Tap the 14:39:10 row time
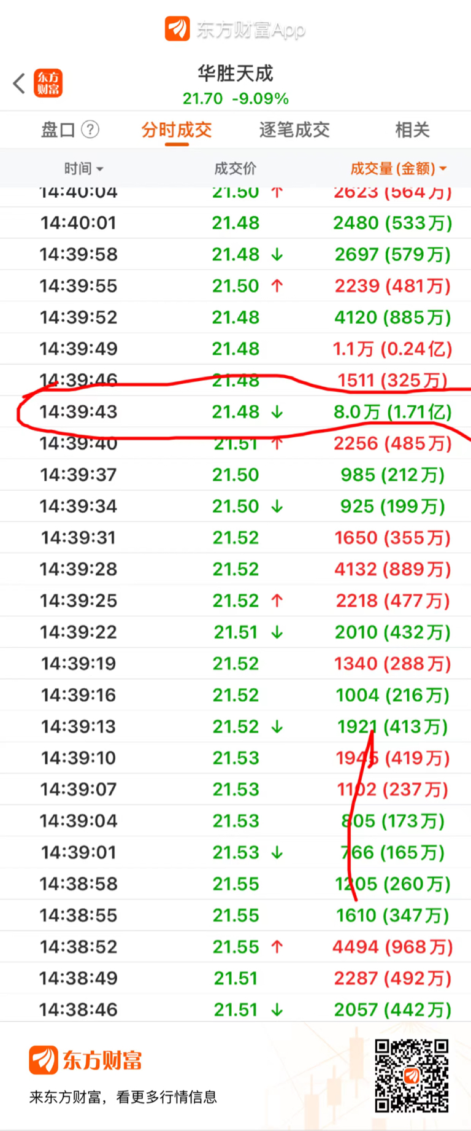 pyautogui.click(x=78, y=758)
